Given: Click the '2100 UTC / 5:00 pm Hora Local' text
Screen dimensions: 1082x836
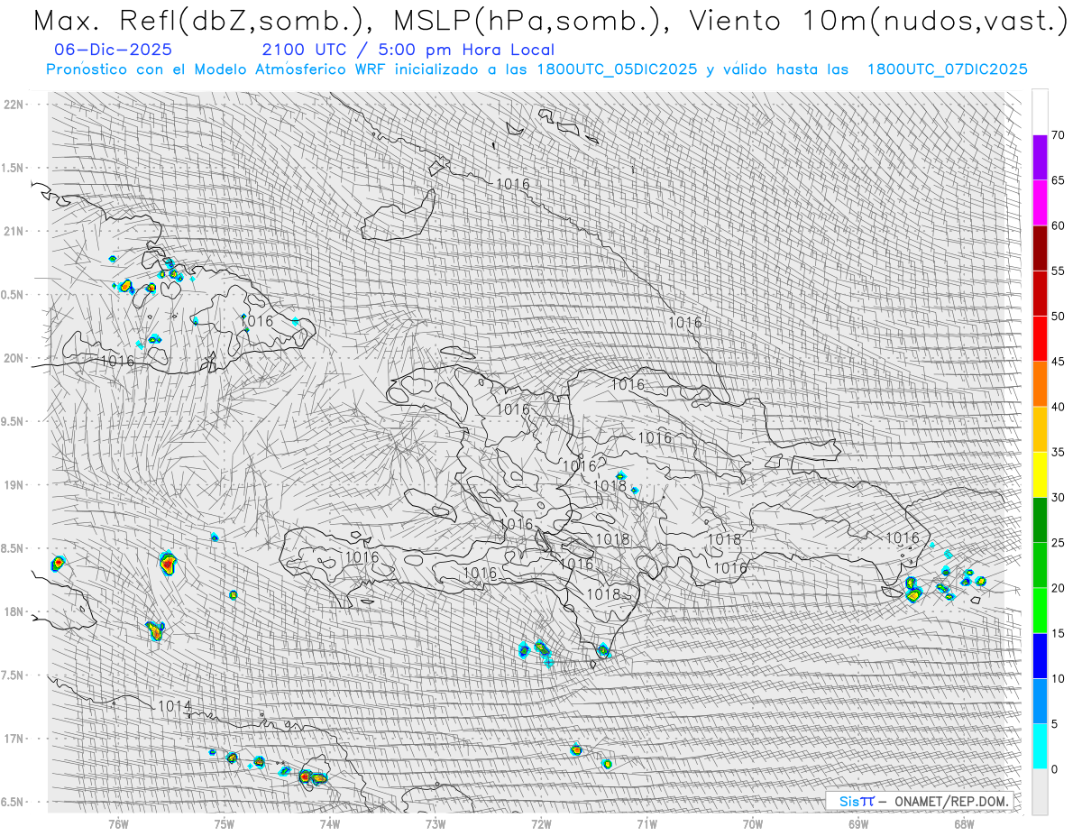Looking at the screenshot, I should (408, 51).
